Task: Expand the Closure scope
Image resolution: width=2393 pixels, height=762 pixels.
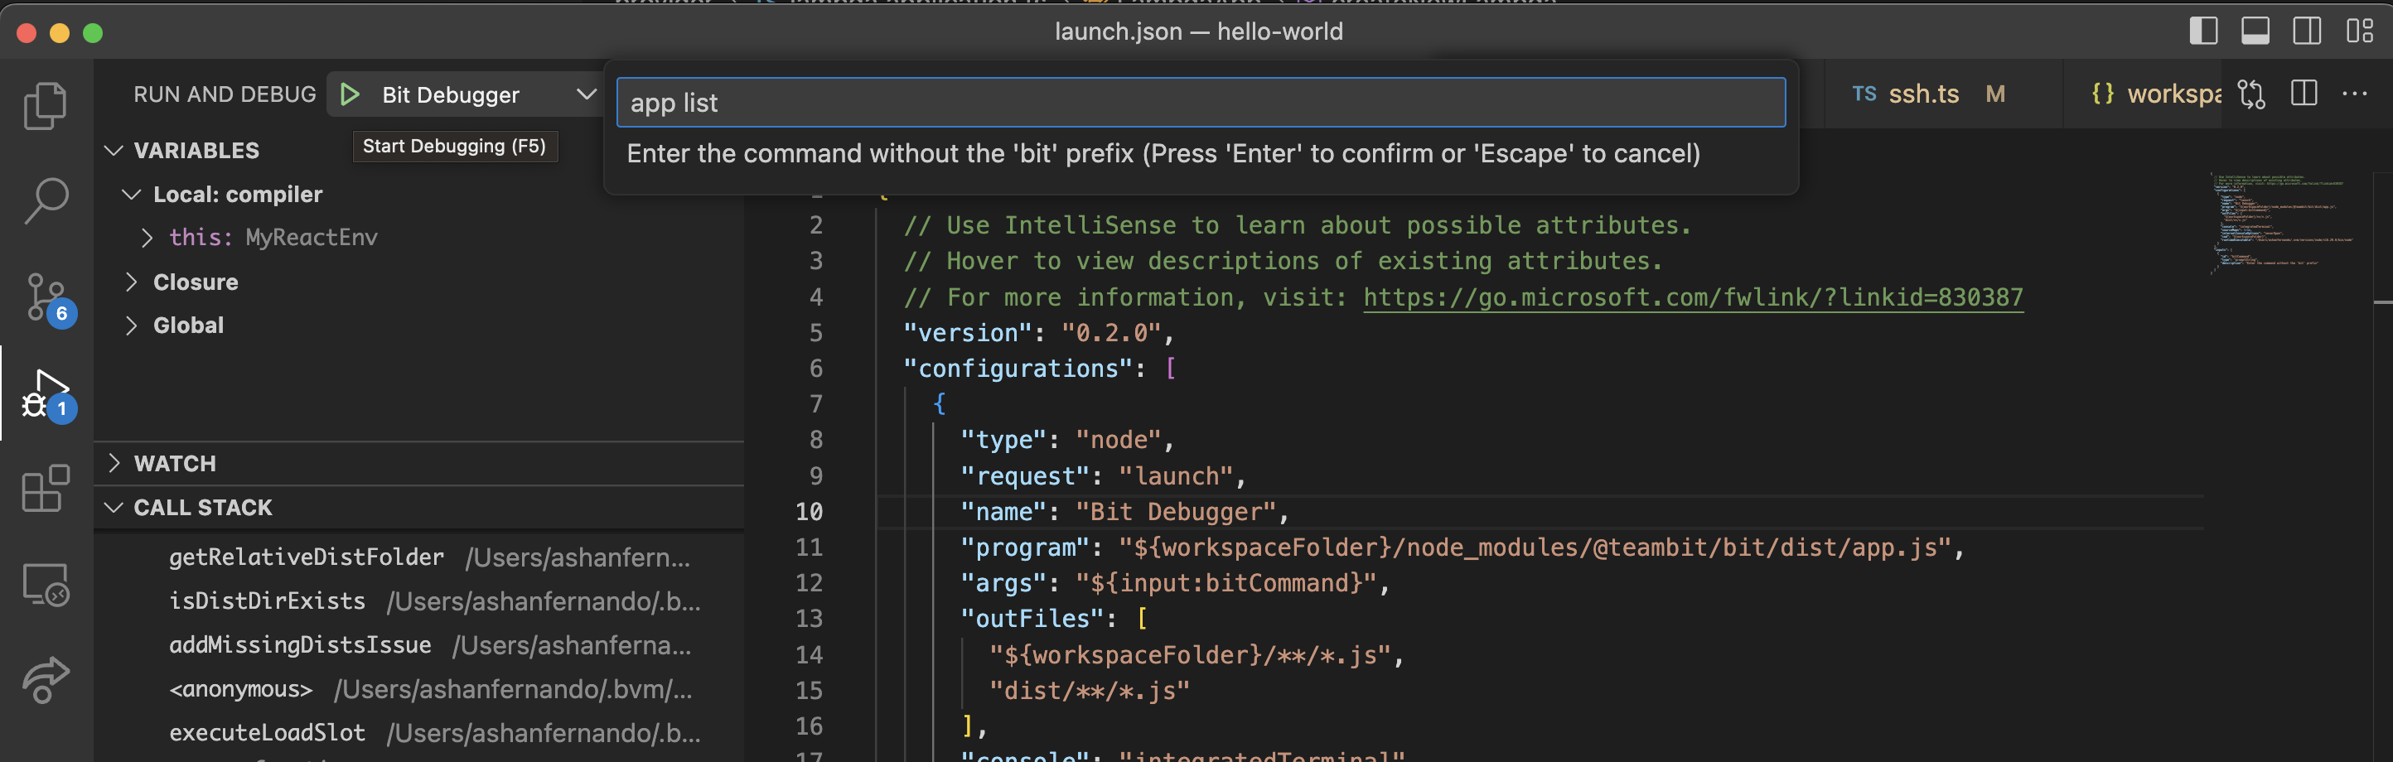Action: [x=131, y=282]
